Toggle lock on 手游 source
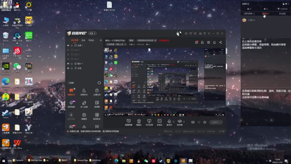Viewport: 291px width, 164px height. tap(72, 68)
